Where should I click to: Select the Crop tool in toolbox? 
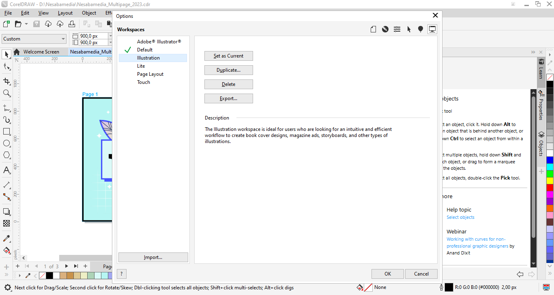[6, 81]
